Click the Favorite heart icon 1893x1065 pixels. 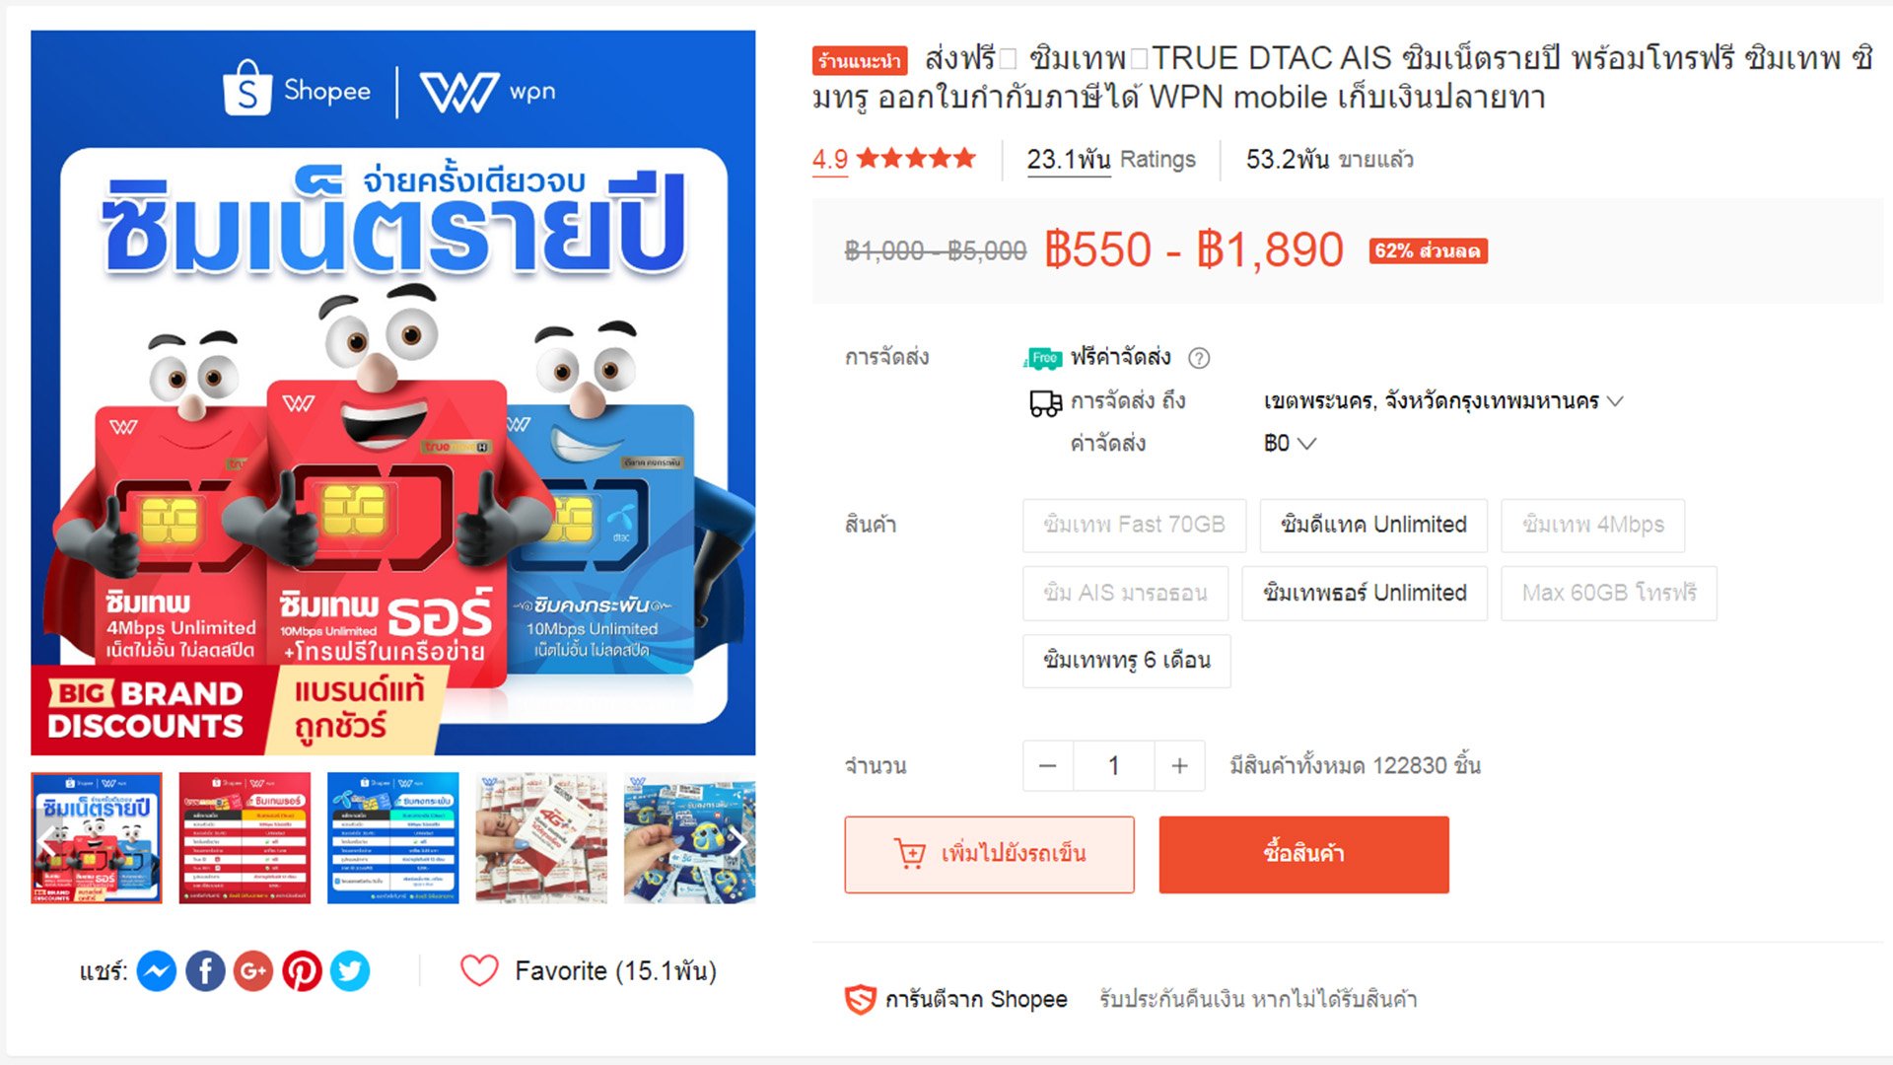pyautogui.click(x=479, y=971)
